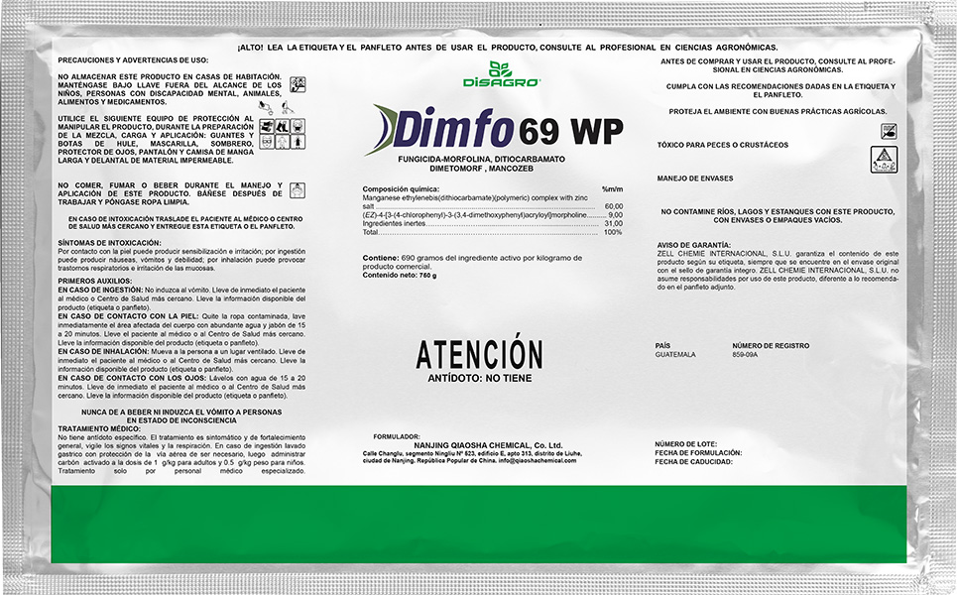Click 'NO ALMACENAR ESTE PRODUCTO' paragraph

click(170, 89)
